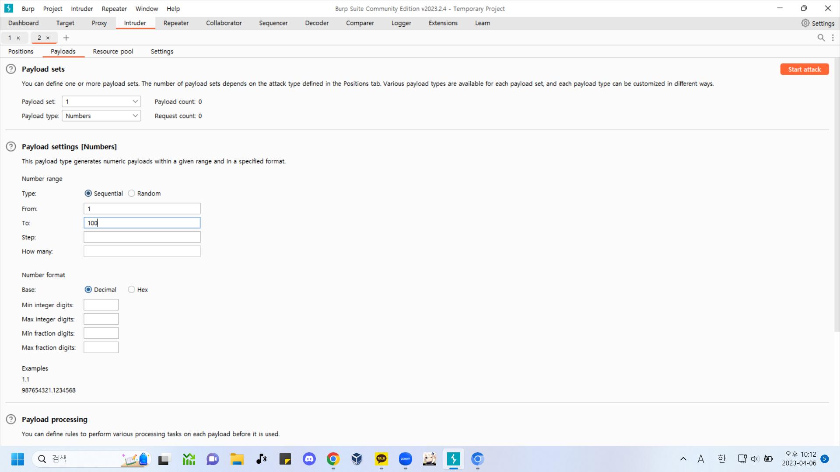Switch to the Positions tab
This screenshot has width=840, height=472.
tap(21, 52)
